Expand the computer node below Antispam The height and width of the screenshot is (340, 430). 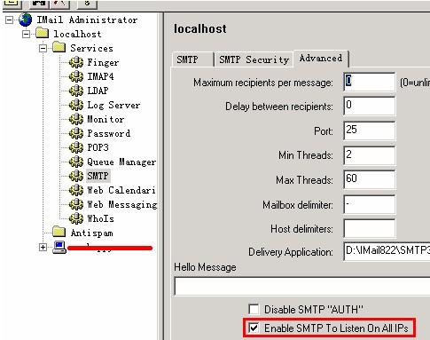click(43, 247)
